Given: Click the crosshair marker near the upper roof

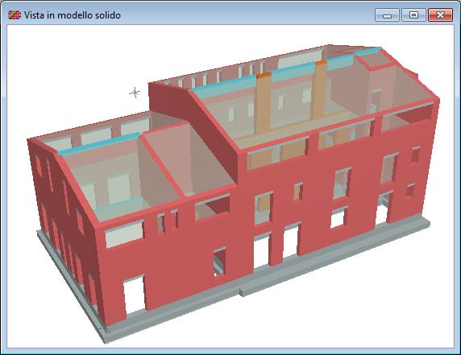Looking at the screenshot, I should pos(135,93).
